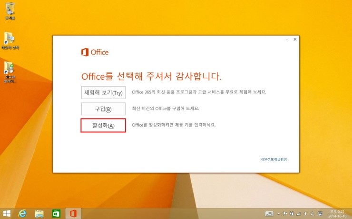Open the Recycle Bin desktop icon

[10, 11]
